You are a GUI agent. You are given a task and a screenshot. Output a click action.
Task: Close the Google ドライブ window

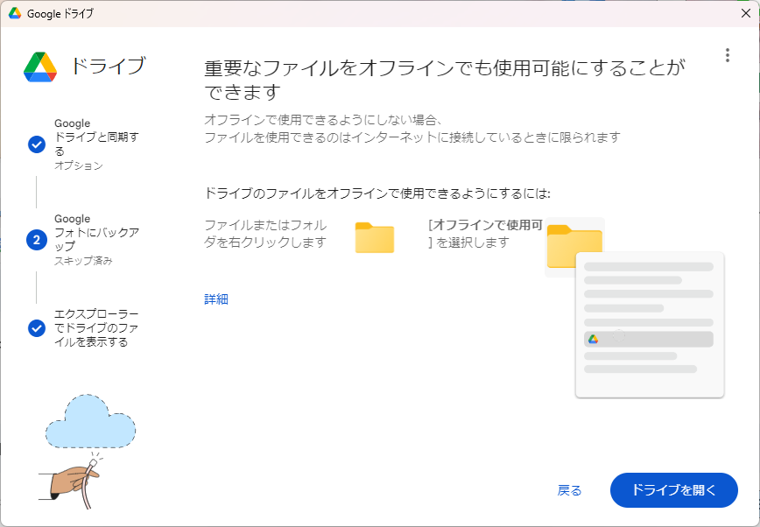tap(746, 14)
